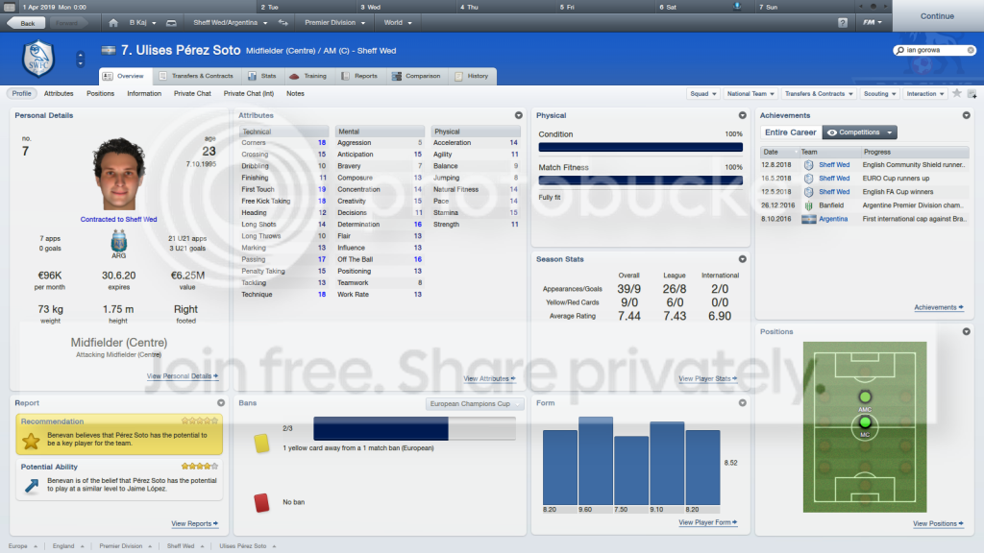
Task: Click the Achievements panel options circle icon
Action: point(966,115)
